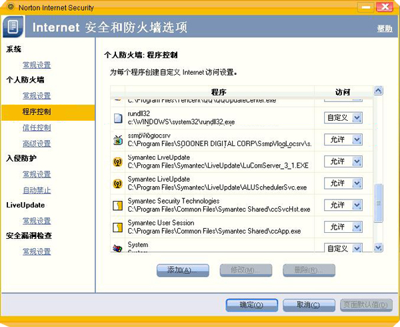
Task: Open 信任控制 settings page
Action: point(37,127)
